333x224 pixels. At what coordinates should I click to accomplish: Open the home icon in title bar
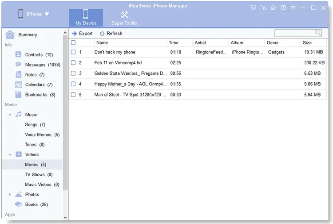[273, 8]
